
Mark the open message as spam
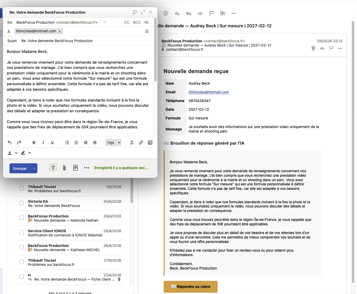pos(166,13)
